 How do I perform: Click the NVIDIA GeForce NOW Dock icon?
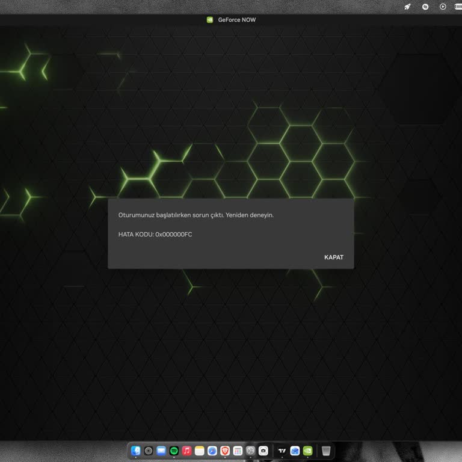point(307,451)
